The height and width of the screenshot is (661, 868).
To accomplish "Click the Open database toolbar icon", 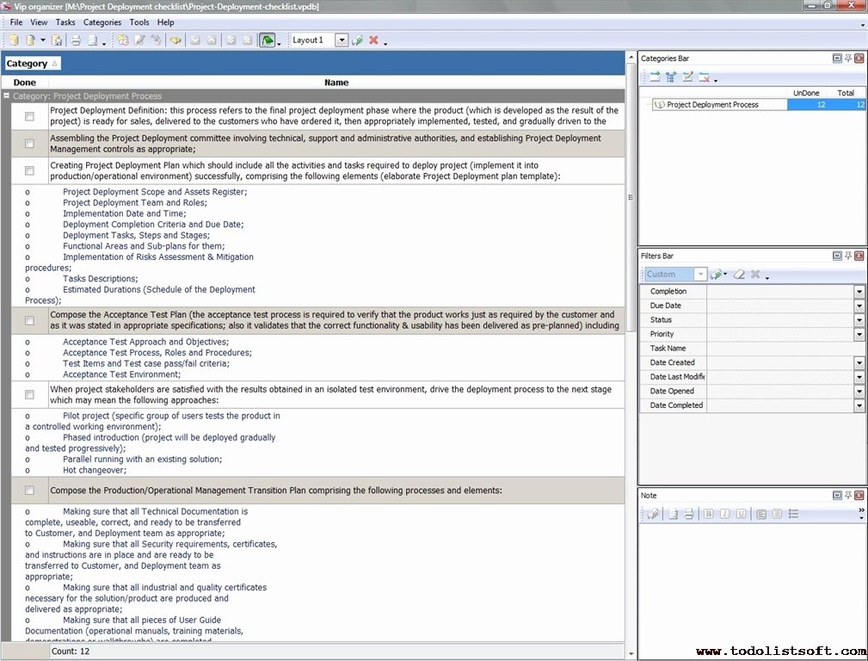I will click(x=31, y=40).
